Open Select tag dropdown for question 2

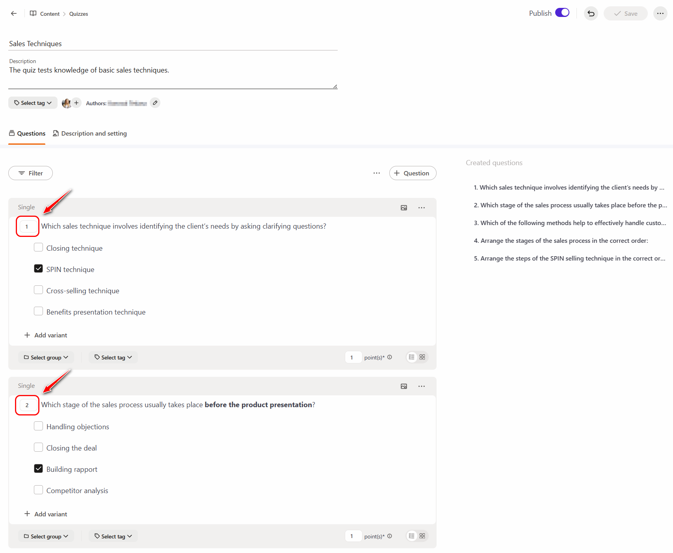coord(113,536)
